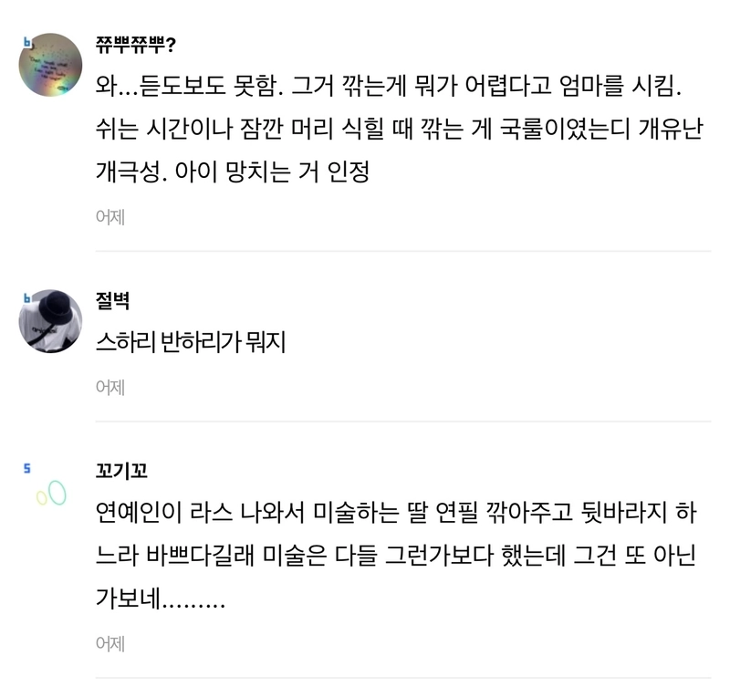
Task: Open 꼬기꼬 bubble-circle profile avatar
Action: (51, 494)
